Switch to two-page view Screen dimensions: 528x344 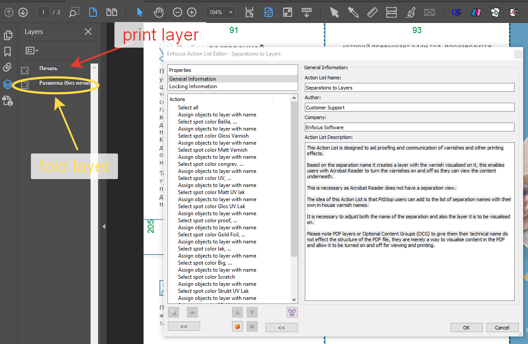112,12
